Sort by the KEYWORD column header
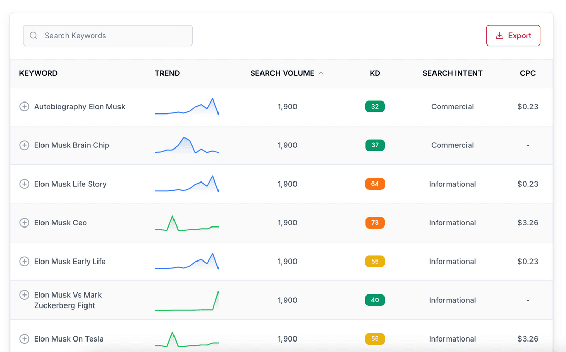The height and width of the screenshot is (352, 566). click(38, 73)
